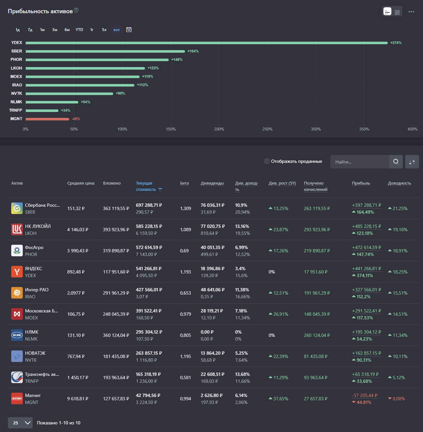The width and height of the screenshot is (423, 432).
Task: Open the Сбербанк Росс... asset name
Action: point(43,205)
